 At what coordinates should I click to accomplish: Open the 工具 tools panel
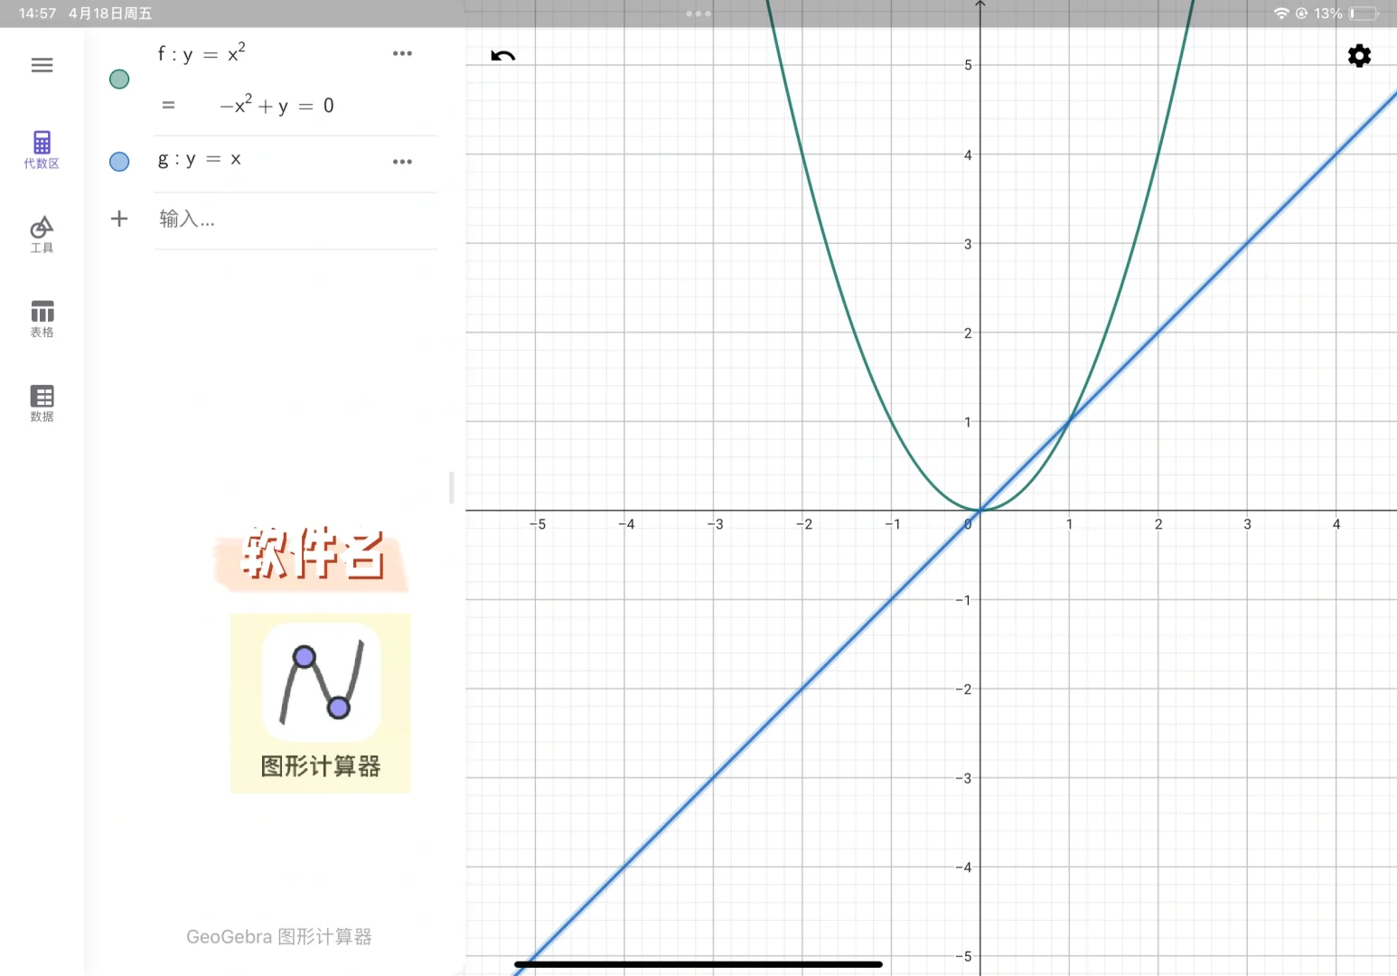[42, 235]
